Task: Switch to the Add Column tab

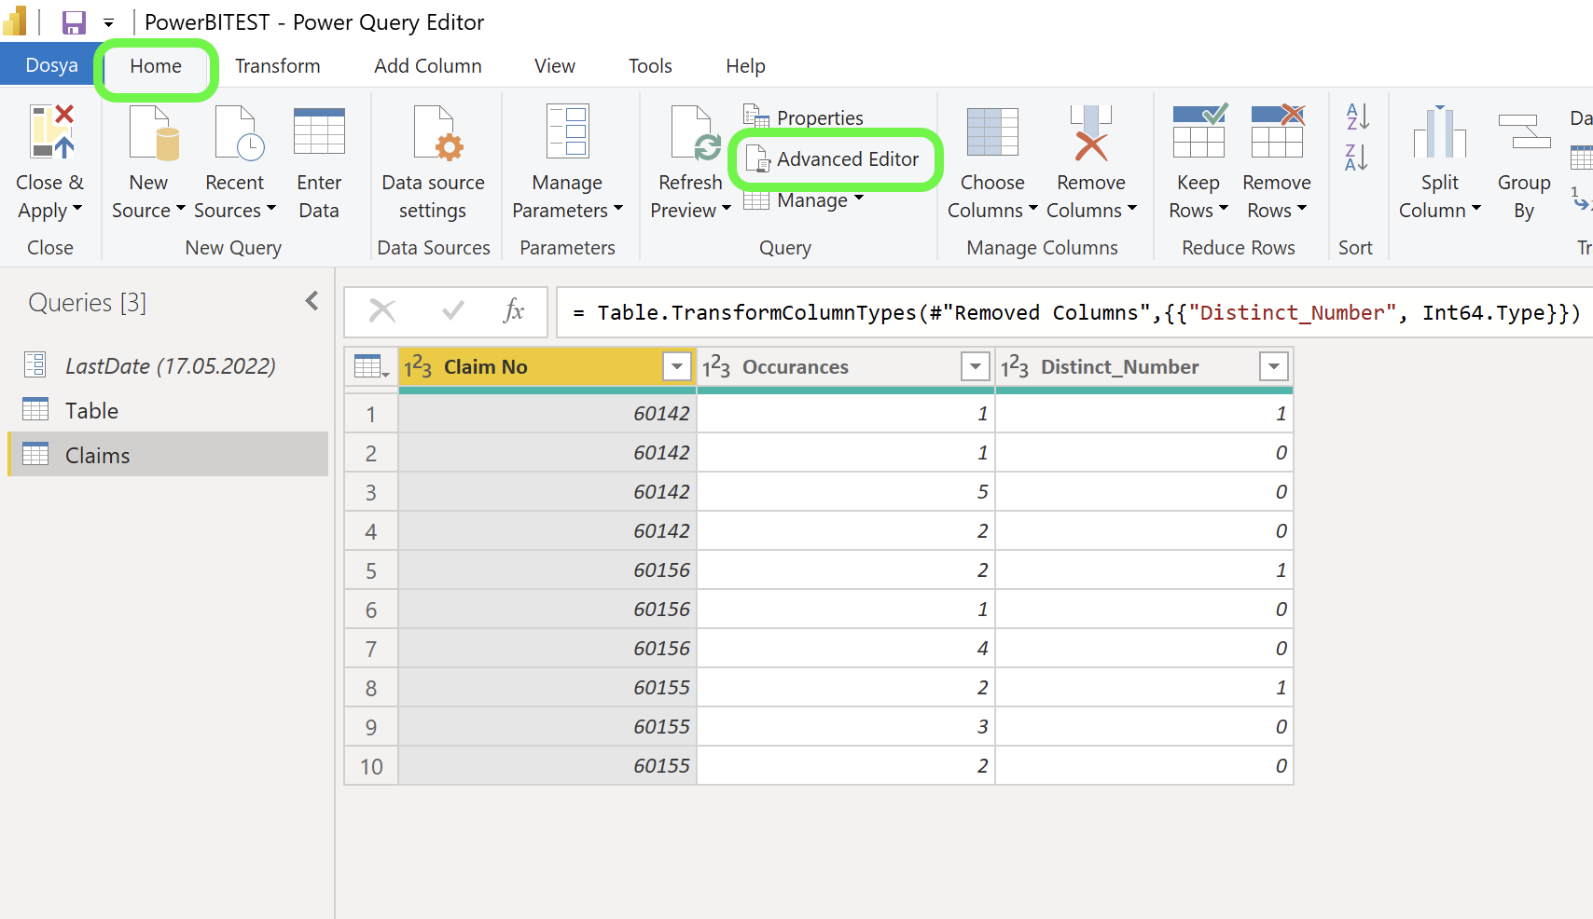Action: coord(428,66)
